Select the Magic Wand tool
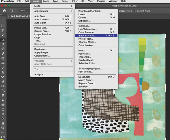 coord(3,35)
